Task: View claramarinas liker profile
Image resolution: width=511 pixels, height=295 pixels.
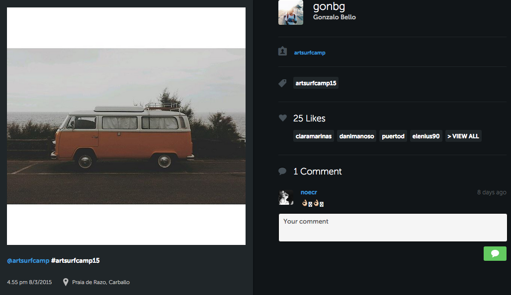Action: 313,136
